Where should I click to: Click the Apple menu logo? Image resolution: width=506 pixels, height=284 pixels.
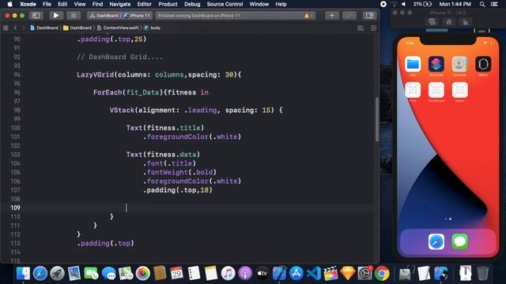[10, 4]
